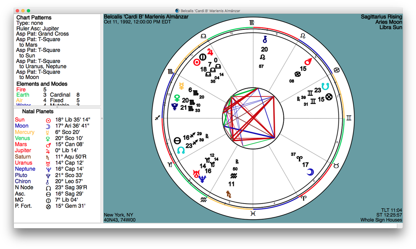Viewport: 416px width, 249px height.
Task: Select the Sun row label in Natal Planets
Action: tap(19, 120)
